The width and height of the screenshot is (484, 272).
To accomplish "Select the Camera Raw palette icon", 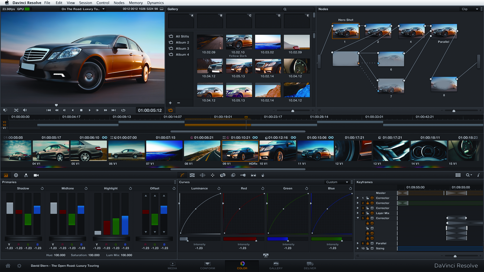I will click(36, 175).
